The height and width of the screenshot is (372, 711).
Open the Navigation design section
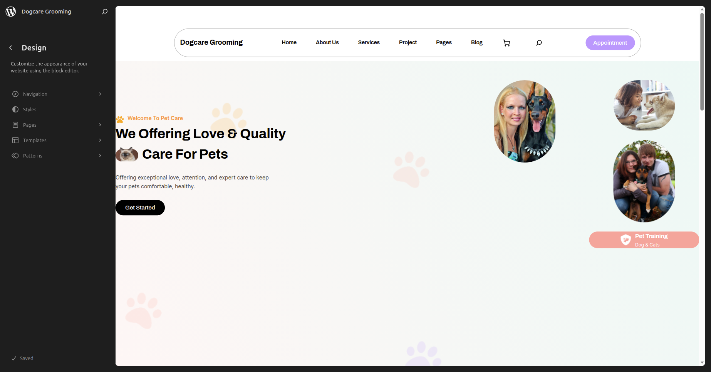58,94
